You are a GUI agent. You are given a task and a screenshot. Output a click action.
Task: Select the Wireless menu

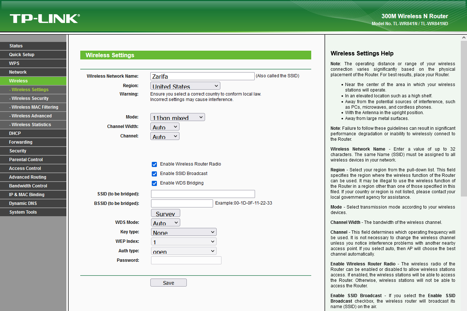tap(33, 81)
